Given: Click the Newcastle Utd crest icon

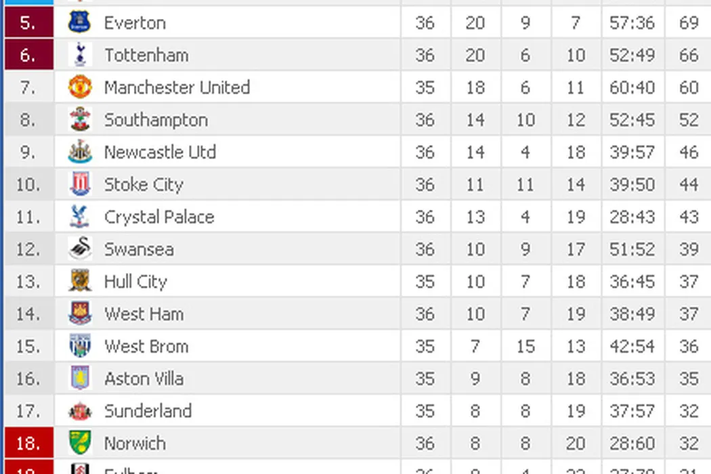Looking at the screenshot, I should tap(80, 152).
